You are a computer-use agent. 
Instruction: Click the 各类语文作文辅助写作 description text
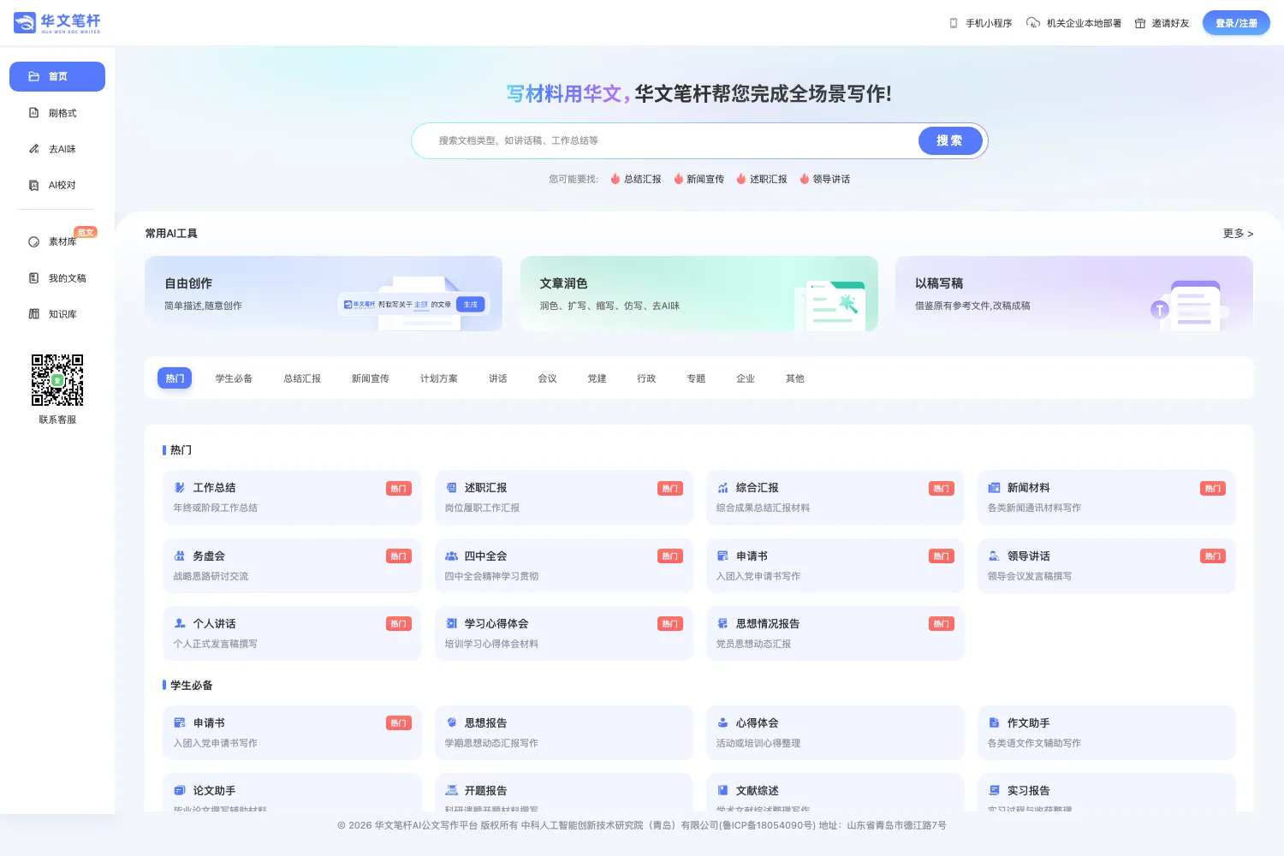[1034, 744]
